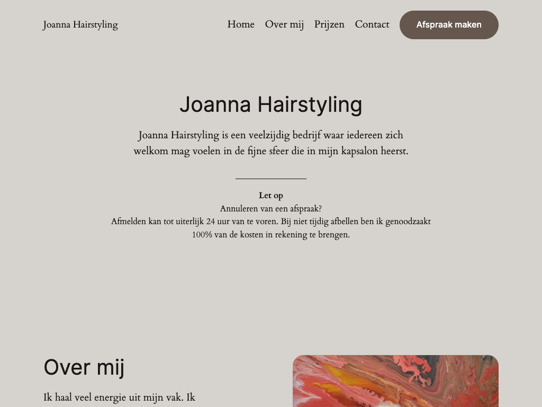Click the Joanna Hairstyling logo in the header
Image resolution: width=542 pixels, height=407 pixels.
80,25
